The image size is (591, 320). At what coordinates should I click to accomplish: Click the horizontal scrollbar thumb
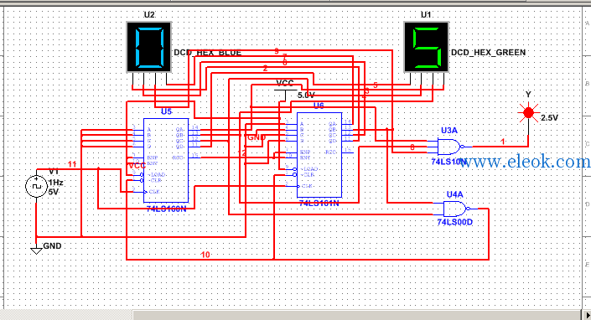click(356, 315)
